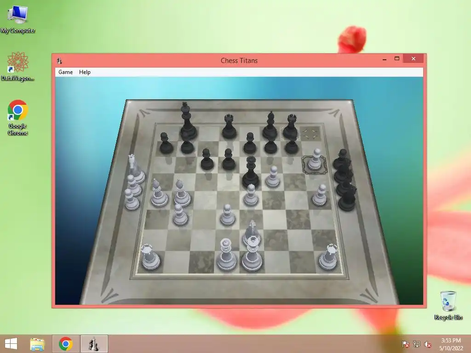Screen dimensions: 471x353
Task: Maximize the Chess Titans window
Action: pyautogui.click(x=397, y=58)
